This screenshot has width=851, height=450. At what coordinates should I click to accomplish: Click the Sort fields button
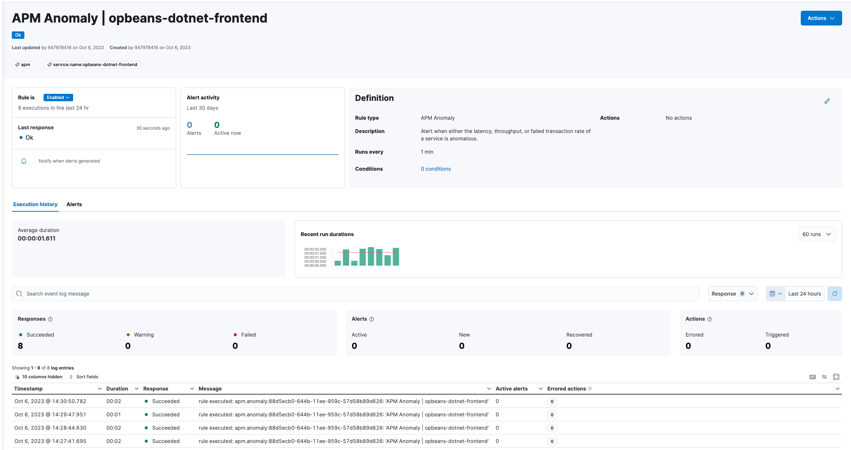[x=84, y=377]
